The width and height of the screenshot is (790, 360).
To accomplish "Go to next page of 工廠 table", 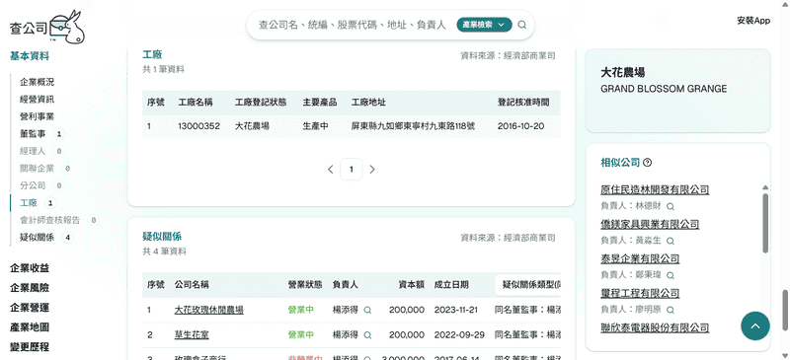I will pos(372,170).
